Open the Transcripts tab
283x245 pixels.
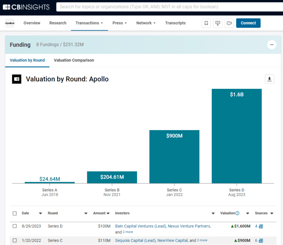click(175, 23)
